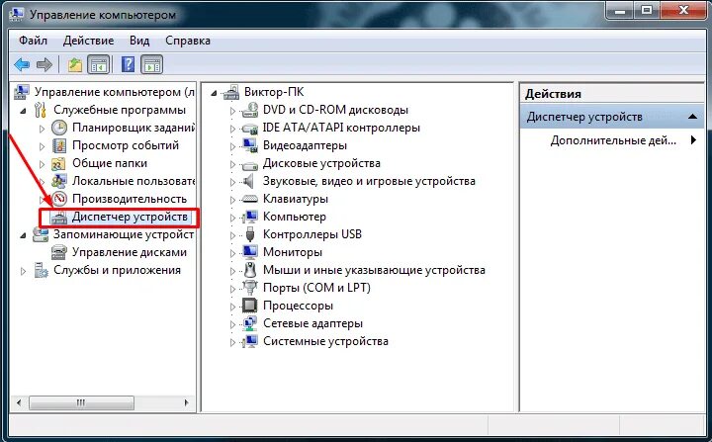The width and height of the screenshot is (712, 442).
Task: Click the Локальные пользователи icon
Action: (x=59, y=181)
